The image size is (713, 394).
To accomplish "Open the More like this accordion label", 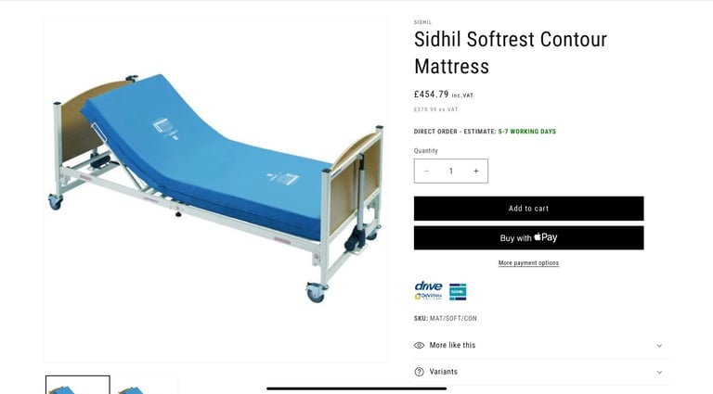I will point(452,346).
